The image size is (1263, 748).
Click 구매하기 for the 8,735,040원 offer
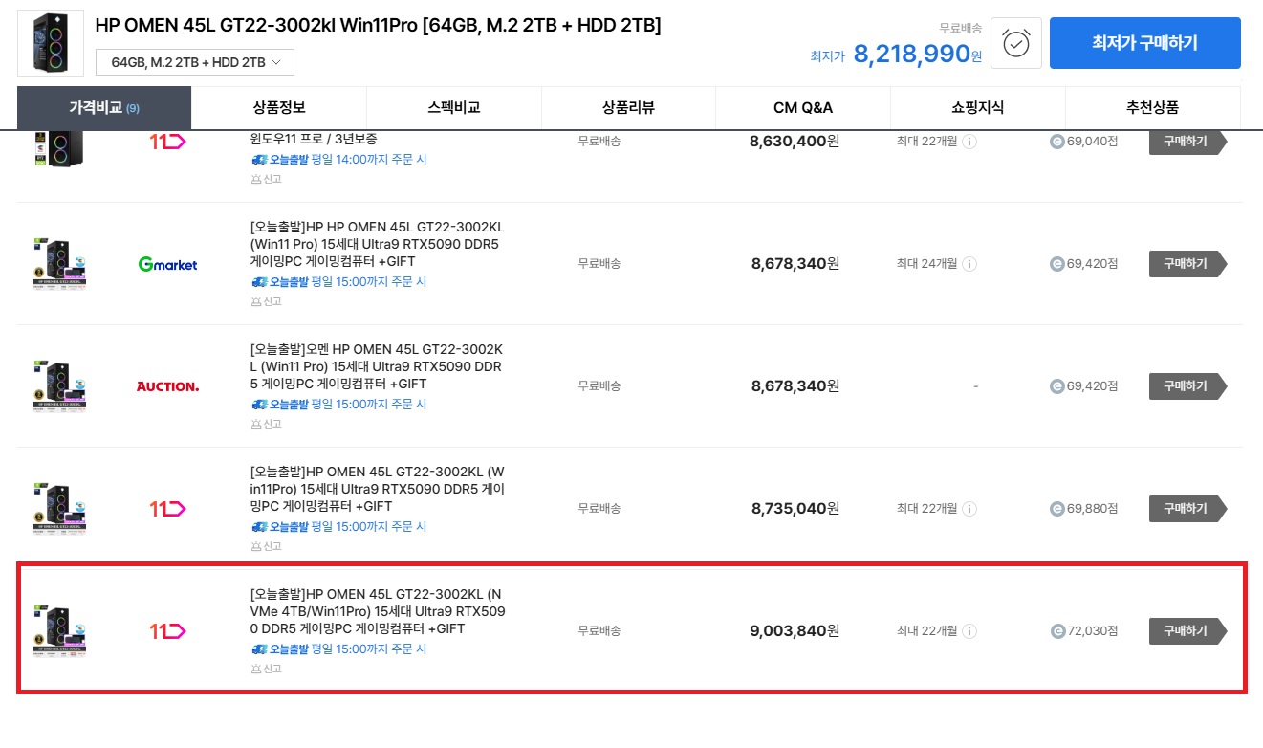tap(1187, 509)
